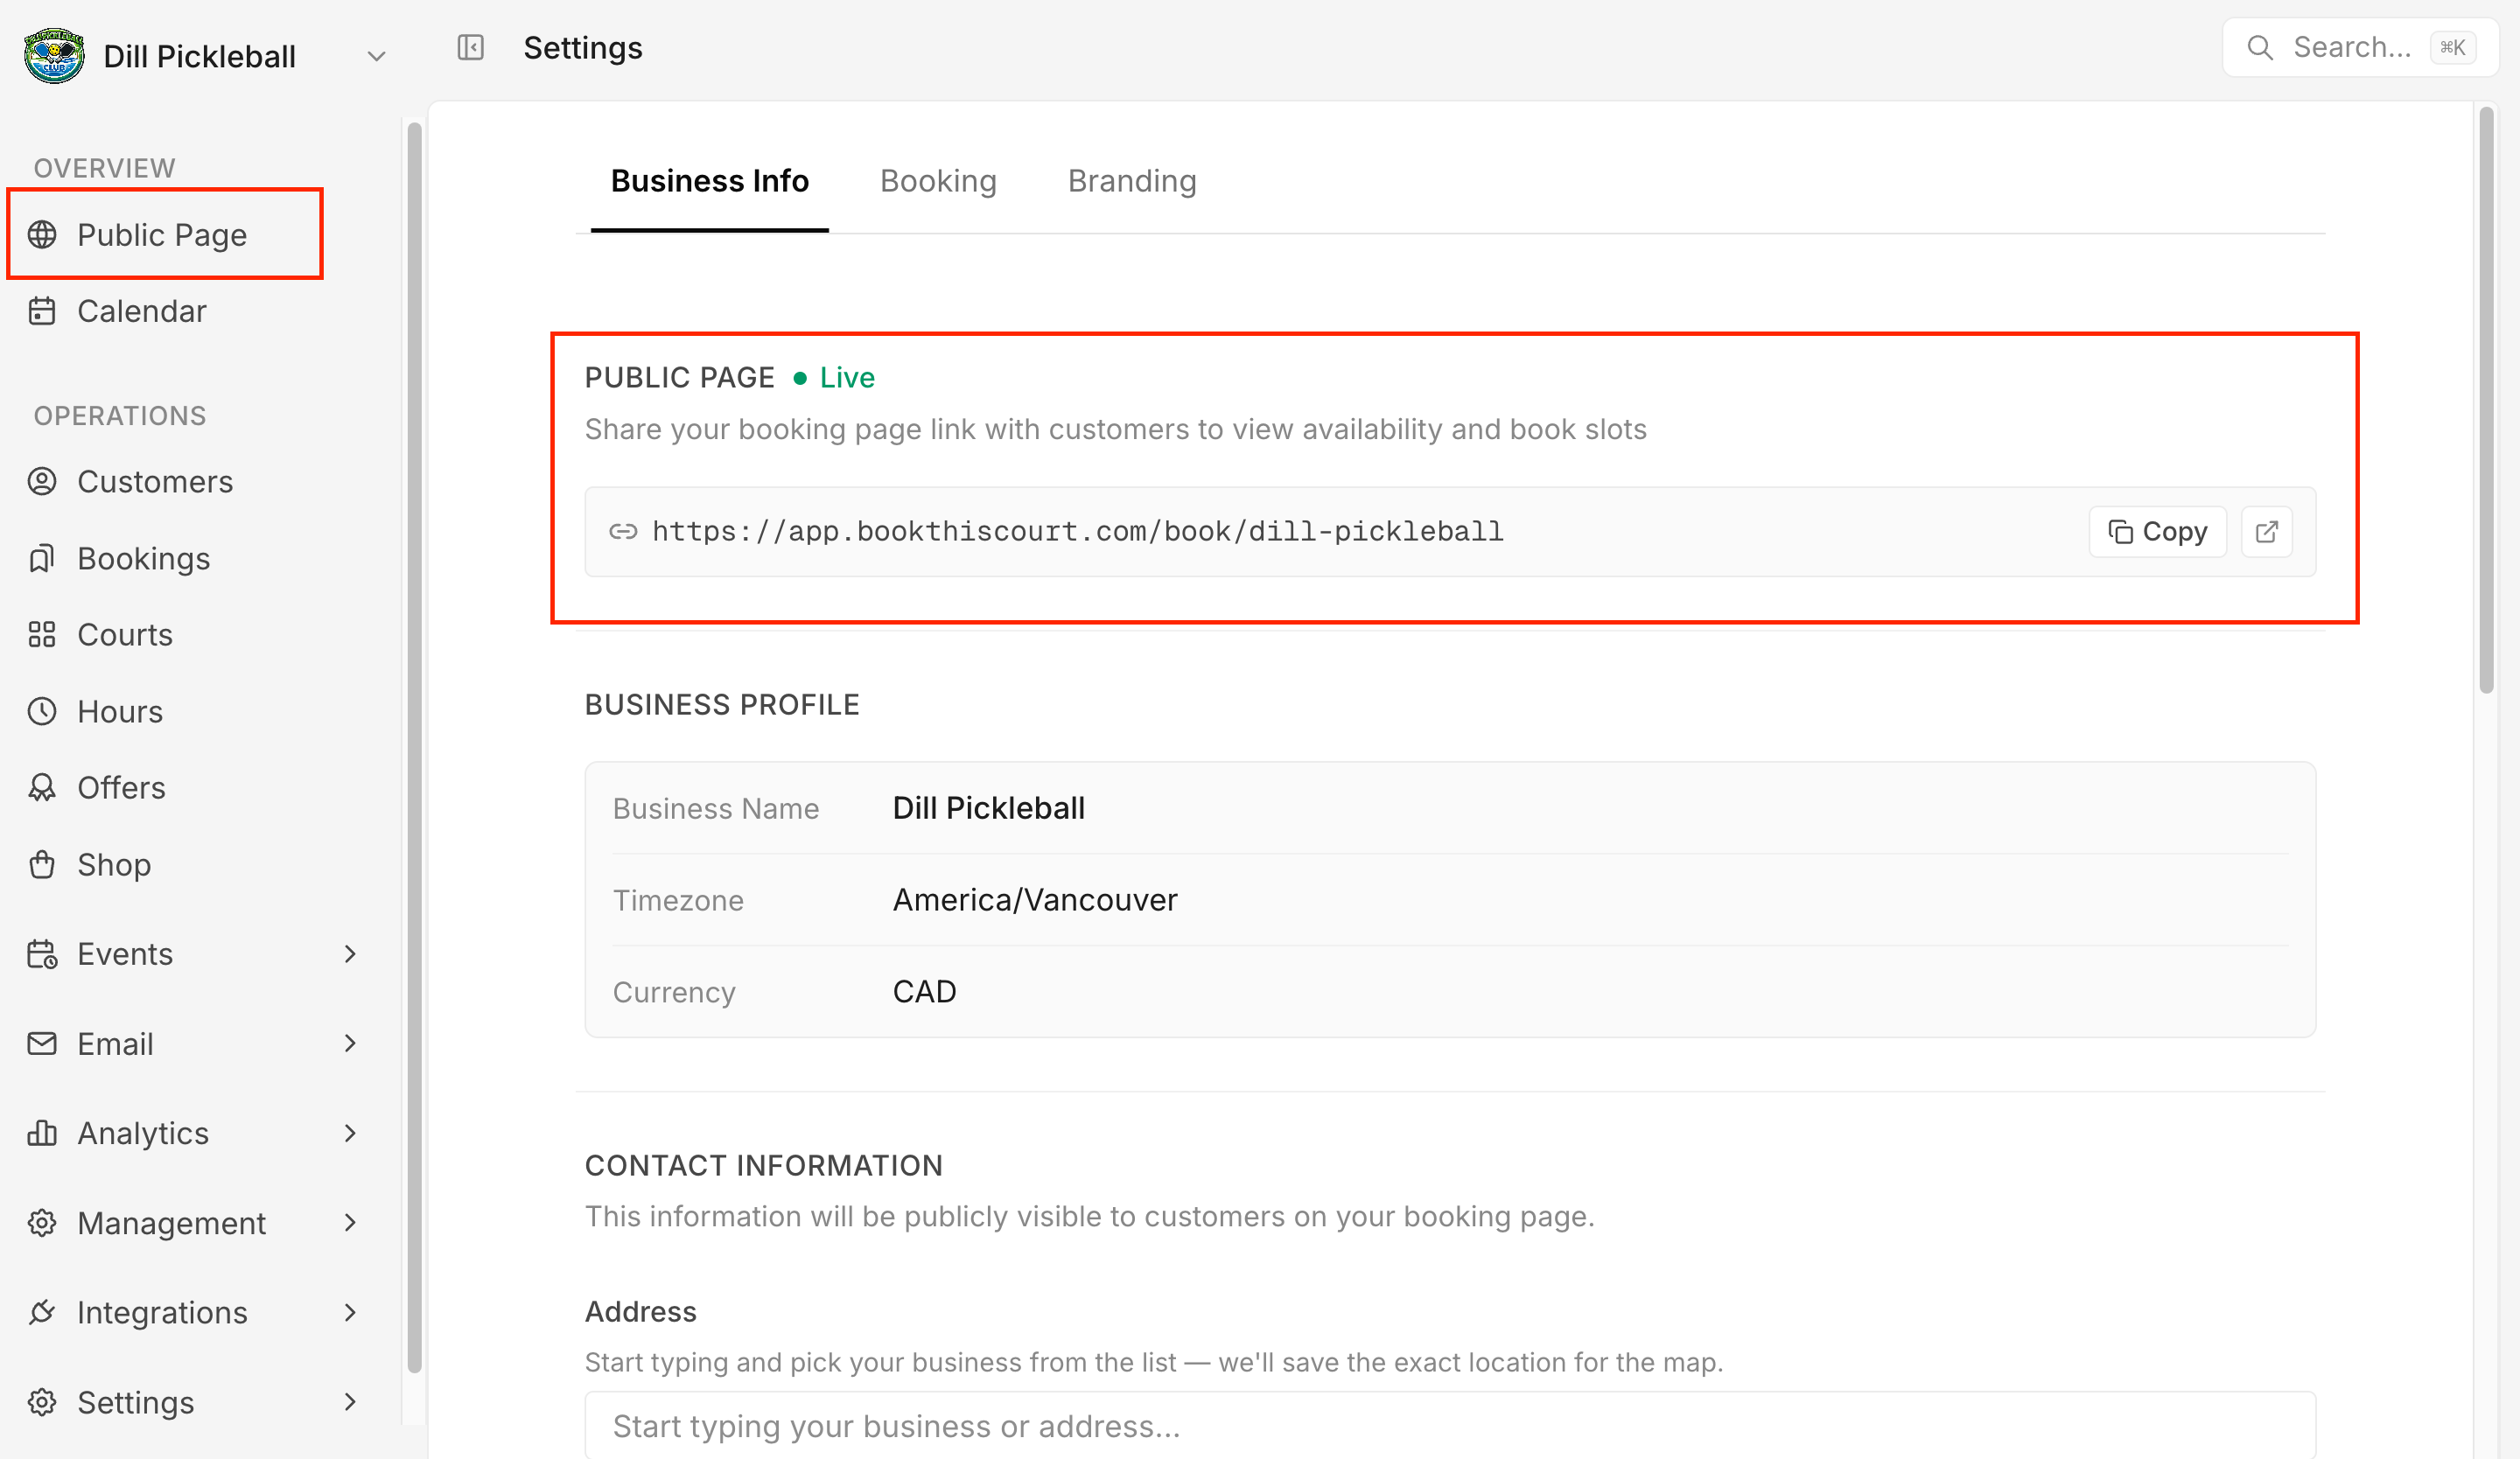Viewport: 2520px width, 1459px height.
Task: Switch to the Booking tab
Action: click(x=938, y=181)
